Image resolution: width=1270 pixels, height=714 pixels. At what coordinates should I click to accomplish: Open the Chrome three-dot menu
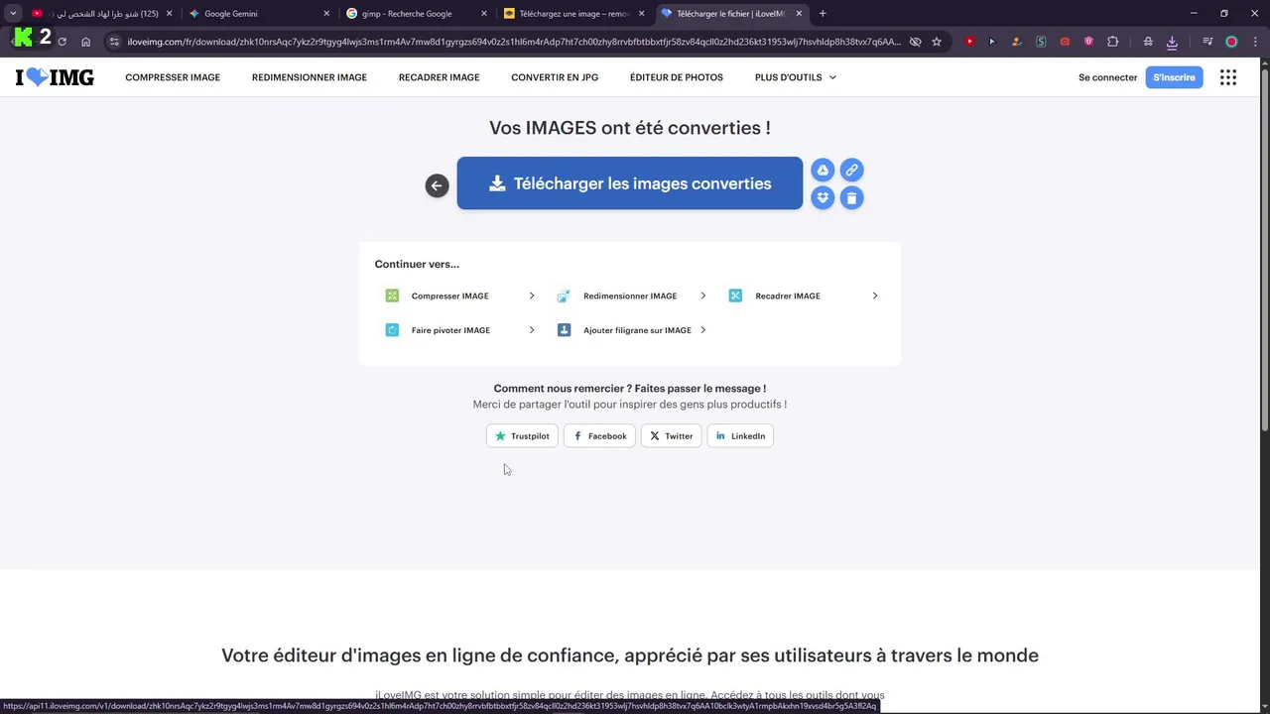pos(1253,42)
